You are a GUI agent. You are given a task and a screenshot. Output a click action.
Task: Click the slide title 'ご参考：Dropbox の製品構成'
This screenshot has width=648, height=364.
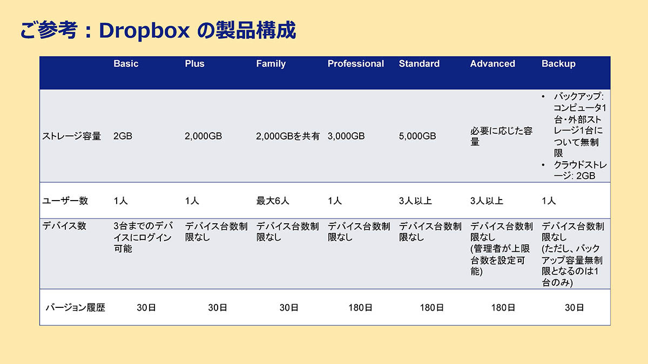[158, 31]
